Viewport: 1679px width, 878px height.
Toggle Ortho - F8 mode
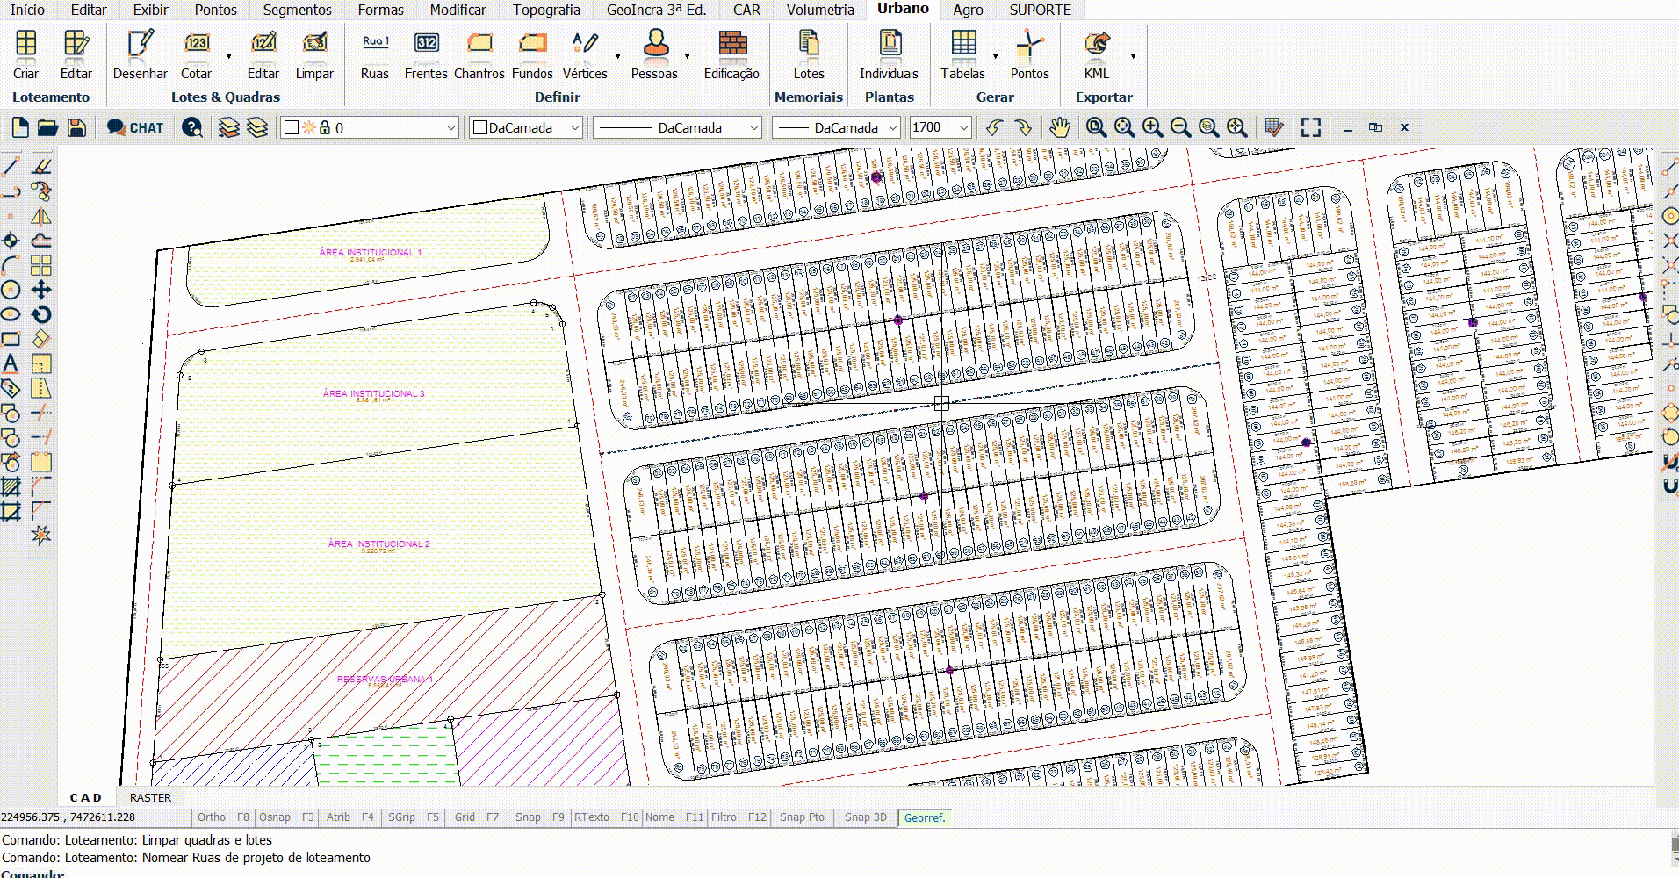click(x=222, y=817)
